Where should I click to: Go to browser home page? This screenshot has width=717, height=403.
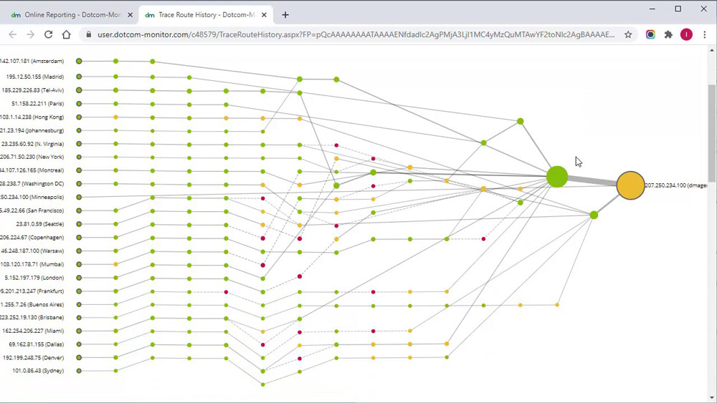(66, 34)
